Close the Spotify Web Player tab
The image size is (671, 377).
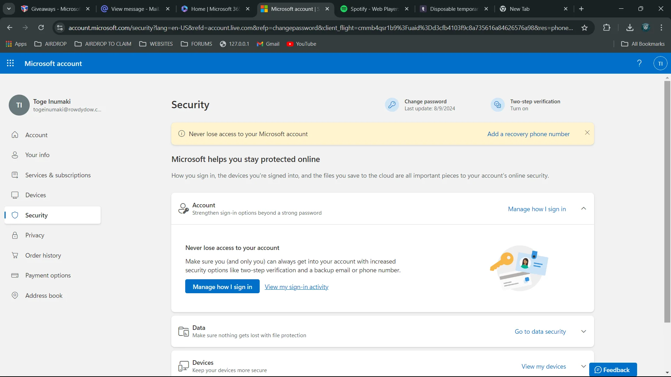click(407, 9)
